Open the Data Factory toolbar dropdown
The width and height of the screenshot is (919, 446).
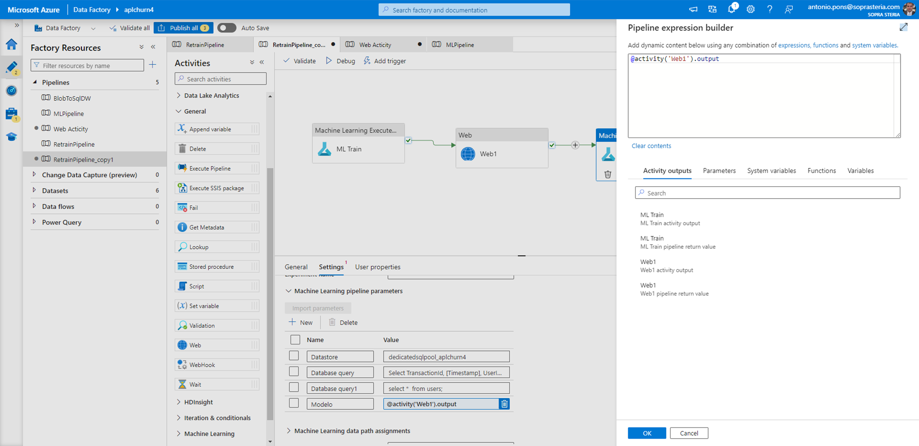coord(93,28)
